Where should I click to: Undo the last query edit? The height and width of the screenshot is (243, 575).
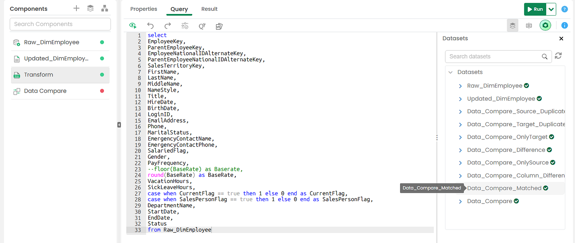click(150, 26)
